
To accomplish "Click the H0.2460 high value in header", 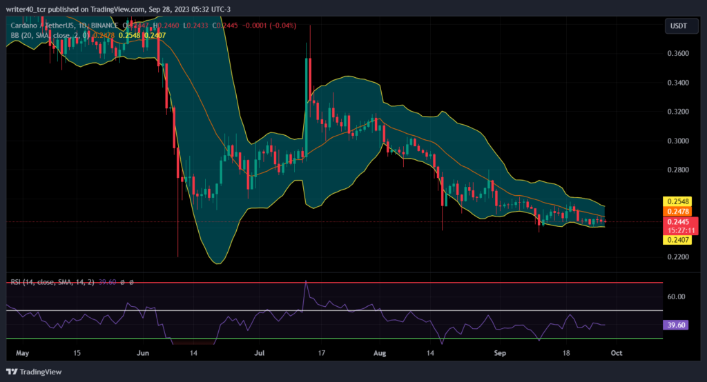I will tap(166, 26).
